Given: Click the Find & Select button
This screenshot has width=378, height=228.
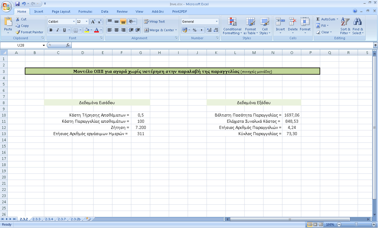Looking at the screenshot, I should (x=358, y=26).
